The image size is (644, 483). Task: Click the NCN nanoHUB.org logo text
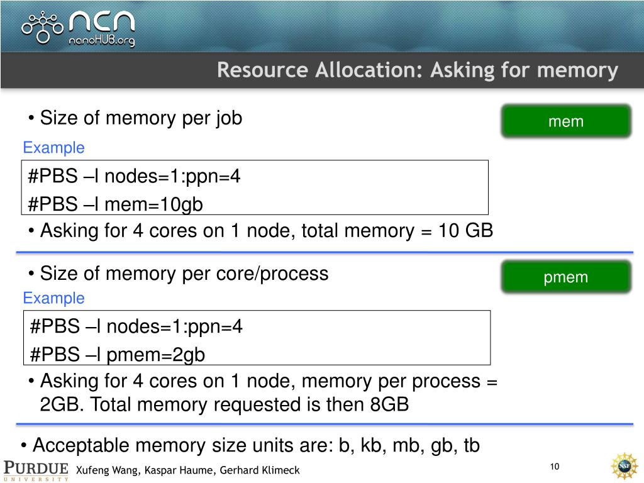tap(101, 29)
